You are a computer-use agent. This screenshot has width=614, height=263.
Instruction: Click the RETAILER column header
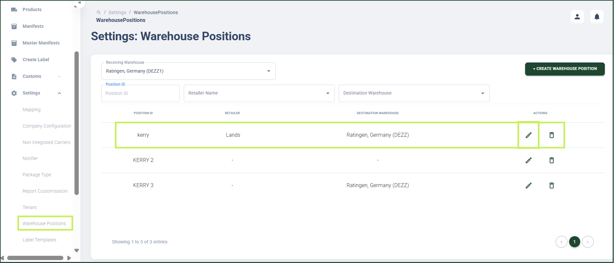click(x=232, y=113)
